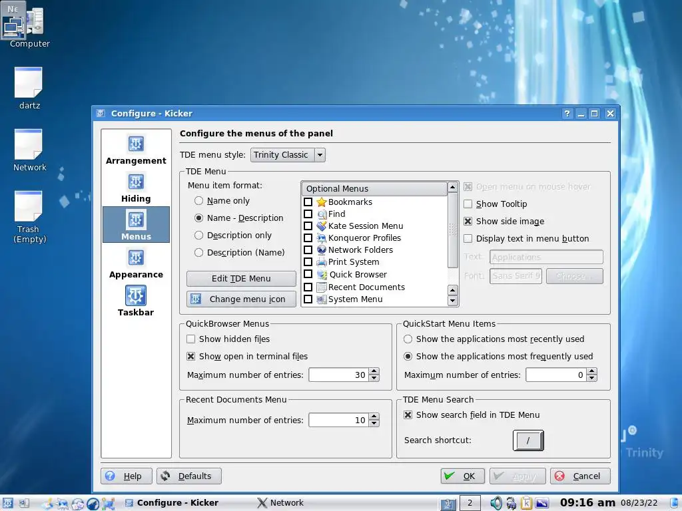Toggle Show search field in TDE Menu
Screen dimensions: 682x511
coord(408,415)
